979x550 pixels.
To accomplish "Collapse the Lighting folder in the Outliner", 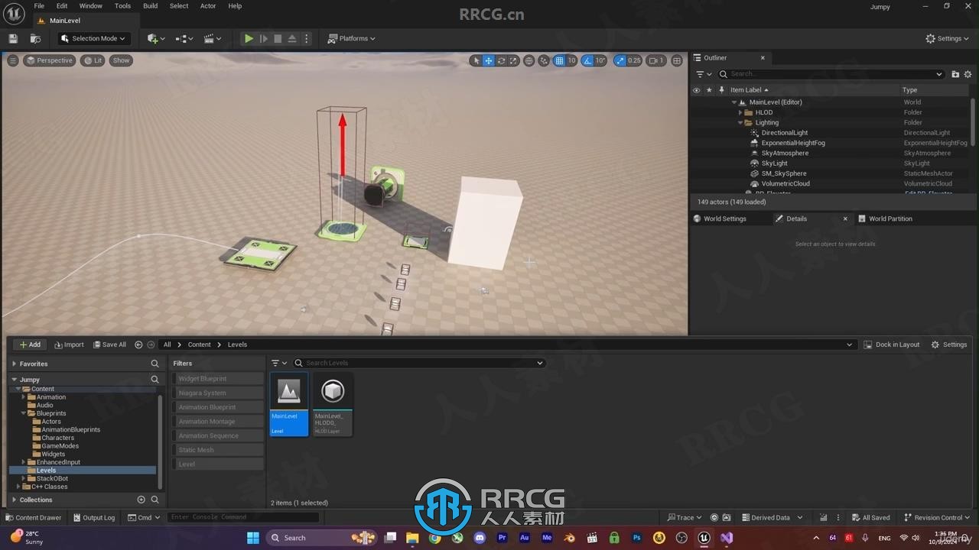I will 740,122.
